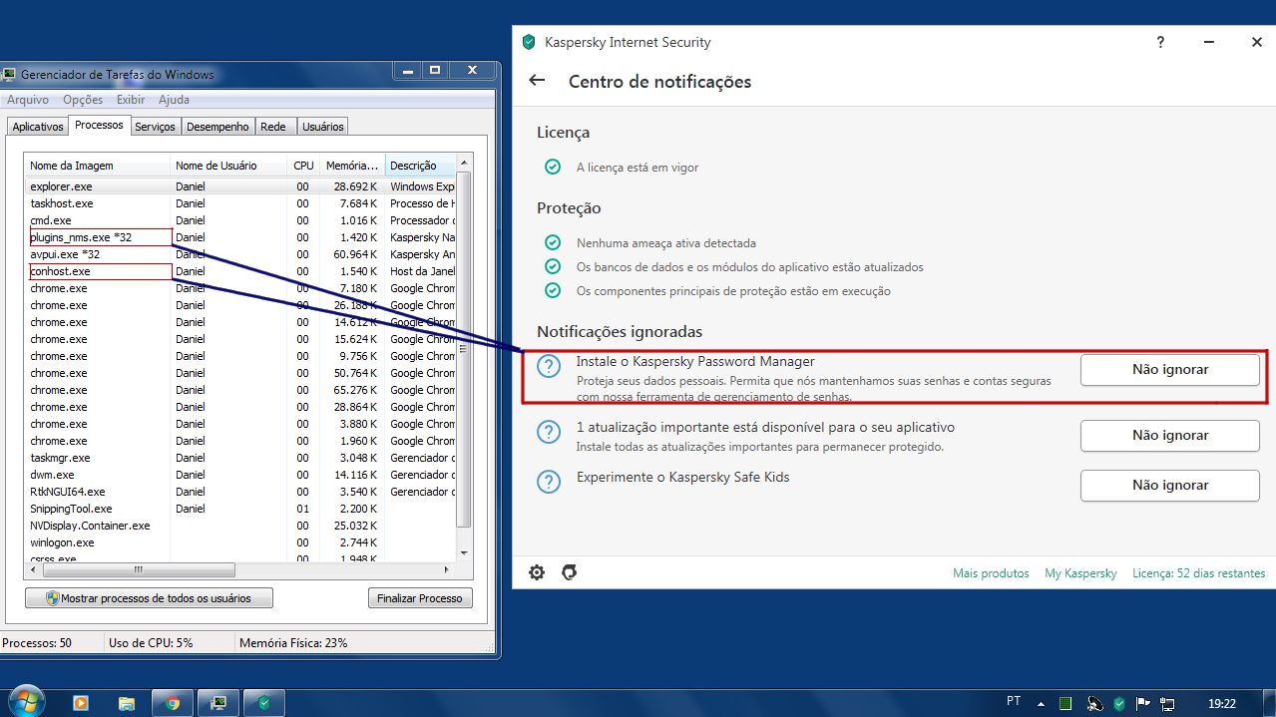The width and height of the screenshot is (1276, 717).
Task: Click Kaspersky shield icon in system tray
Action: pos(1120,703)
